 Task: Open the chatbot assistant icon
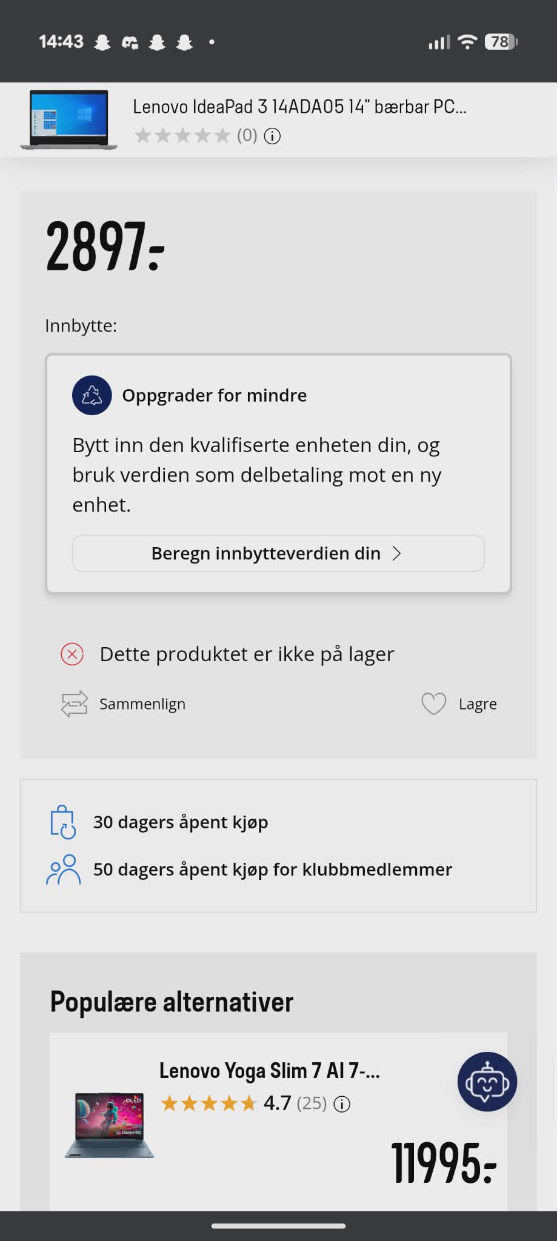pyautogui.click(x=487, y=1082)
